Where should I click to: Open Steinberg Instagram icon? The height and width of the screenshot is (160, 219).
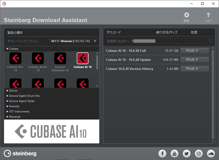pos(199,154)
